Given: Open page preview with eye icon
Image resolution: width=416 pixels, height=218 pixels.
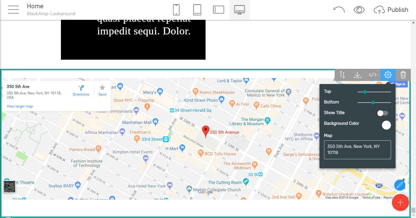Looking at the screenshot, I should (x=359, y=10).
